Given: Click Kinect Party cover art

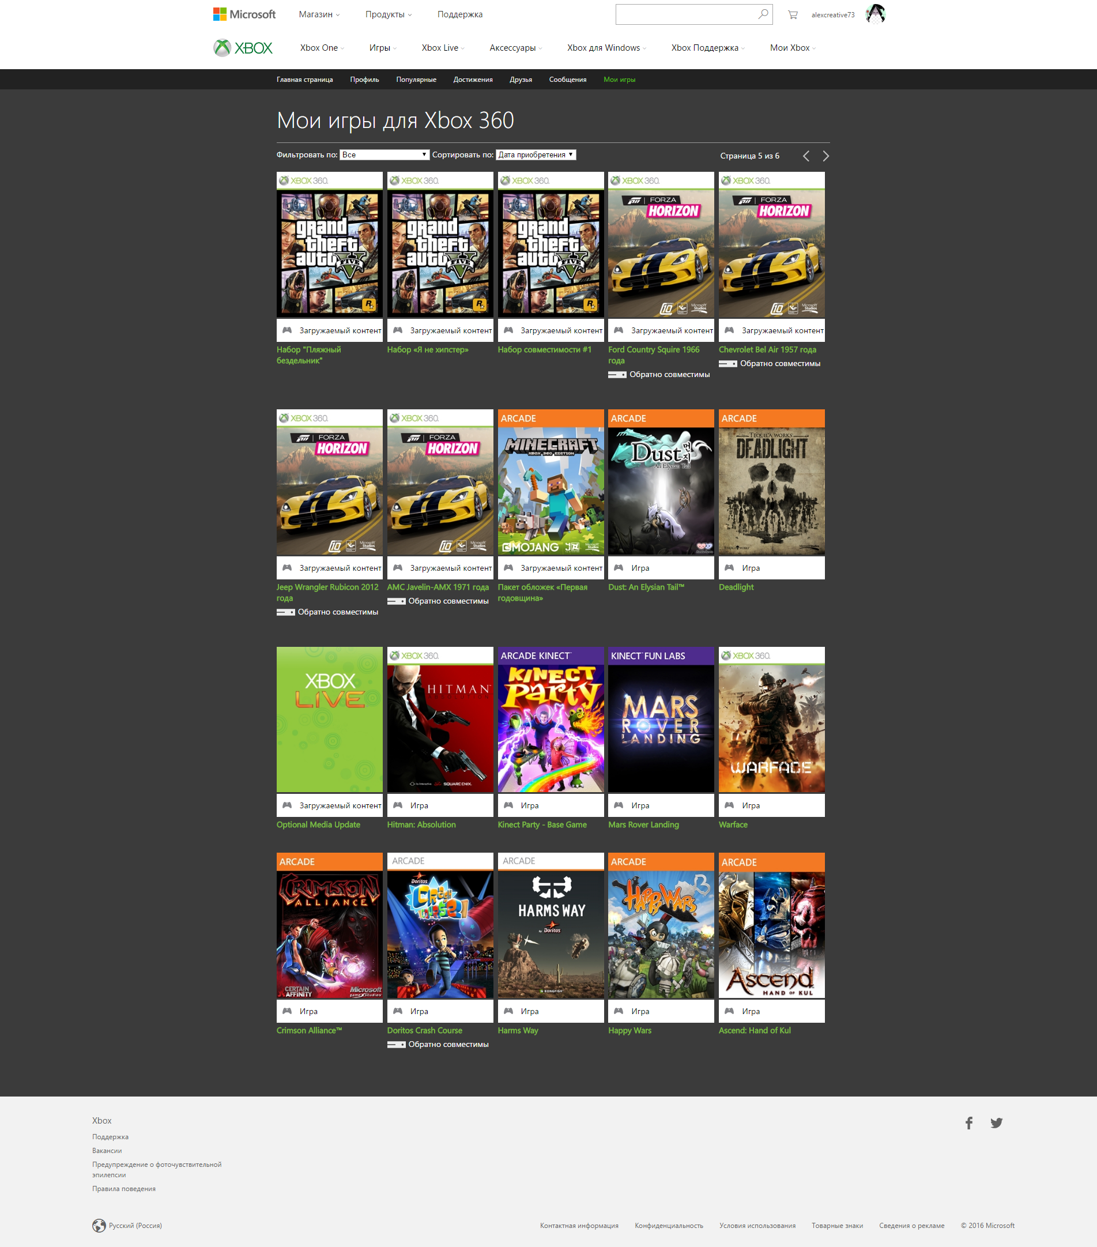Looking at the screenshot, I should coord(551,720).
